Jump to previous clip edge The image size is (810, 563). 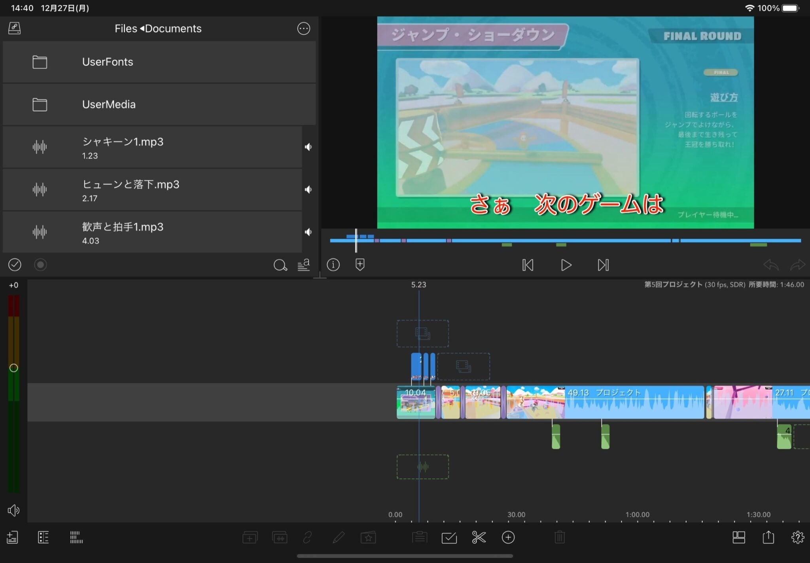point(528,265)
